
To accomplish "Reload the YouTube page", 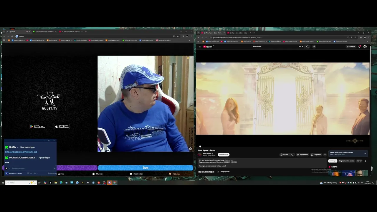I will pyautogui.click(x=206, y=37).
